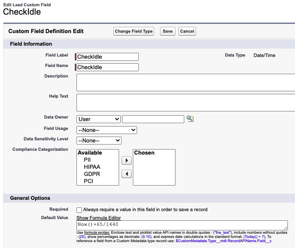Select HIPAA in the Available list

click(x=92, y=167)
